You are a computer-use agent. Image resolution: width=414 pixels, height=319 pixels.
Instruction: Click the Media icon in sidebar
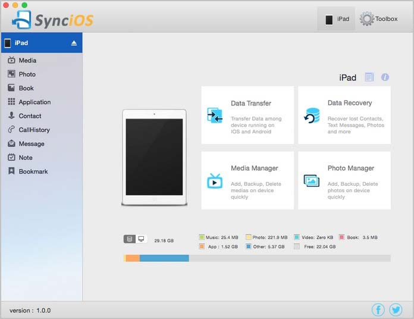click(11, 60)
